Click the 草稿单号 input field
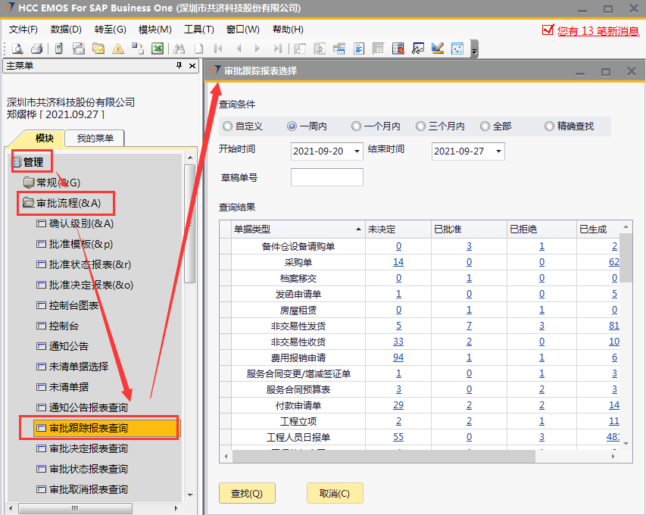Viewport: 646px width, 515px height. click(x=326, y=177)
